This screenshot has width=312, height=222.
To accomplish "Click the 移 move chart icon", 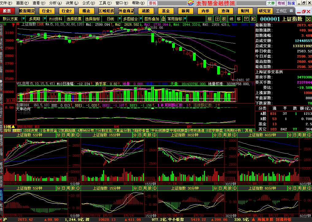I will pyautogui.click(x=239, y=19).
